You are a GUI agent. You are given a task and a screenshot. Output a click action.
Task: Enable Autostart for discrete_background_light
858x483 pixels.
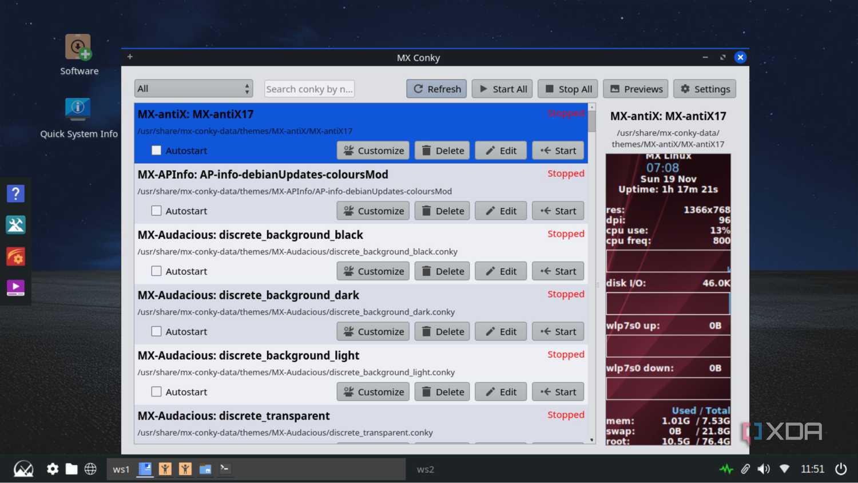(156, 392)
